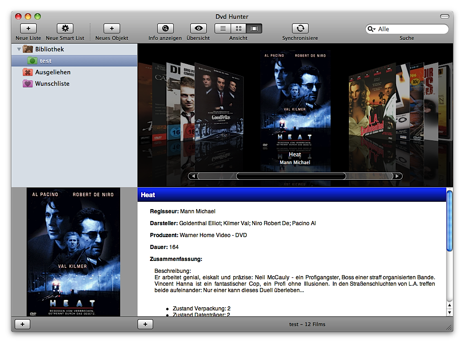
Task: Click the test – 12 Films status text
Action: [307, 324]
